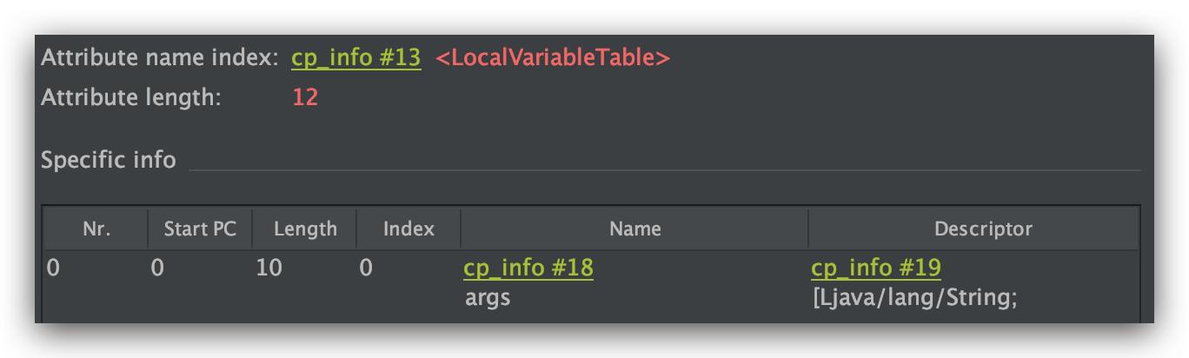Open the cp_info #19 descriptor link
1189x358 pixels.
coord(875,268)
